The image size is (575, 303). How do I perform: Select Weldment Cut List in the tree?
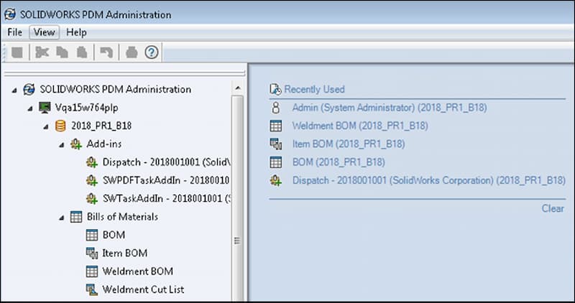click(143, 289)
